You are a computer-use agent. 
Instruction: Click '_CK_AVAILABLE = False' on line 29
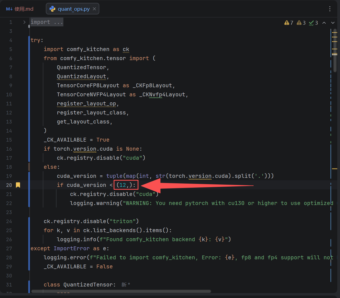coord(78,266)
